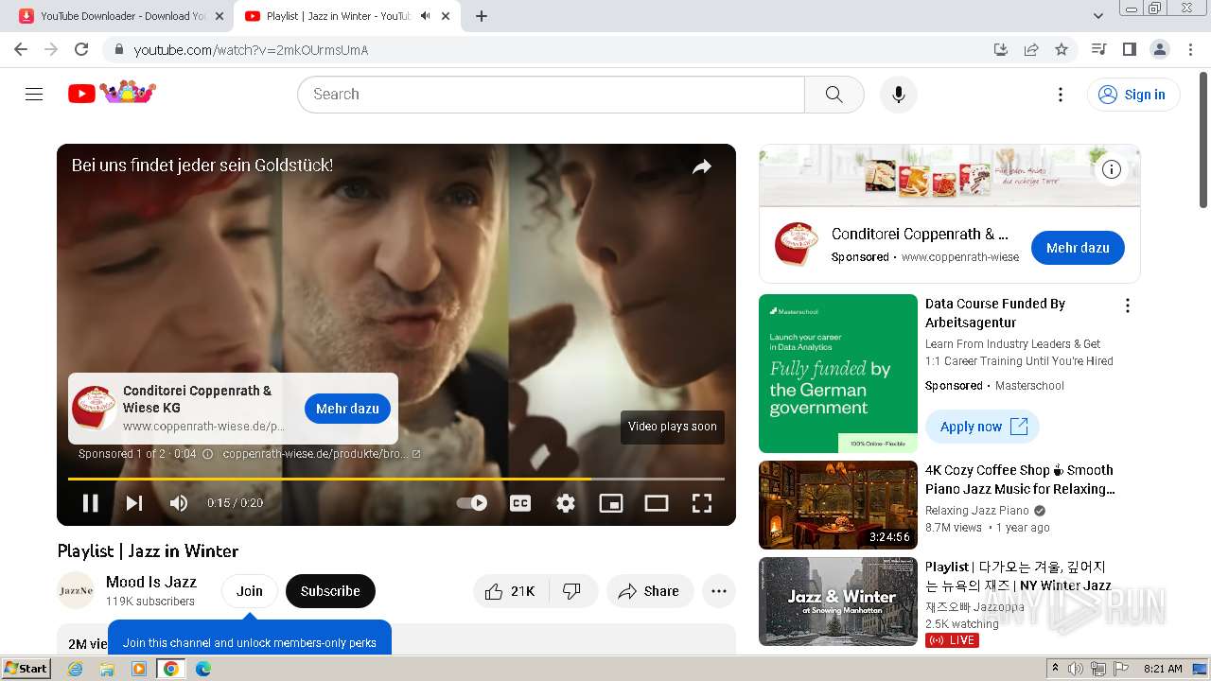Like the video with 21K likes

click(510, 591)
